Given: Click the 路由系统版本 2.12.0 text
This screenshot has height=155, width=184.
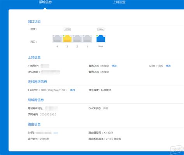Looking at the screenshot, I should coord(105,139).
